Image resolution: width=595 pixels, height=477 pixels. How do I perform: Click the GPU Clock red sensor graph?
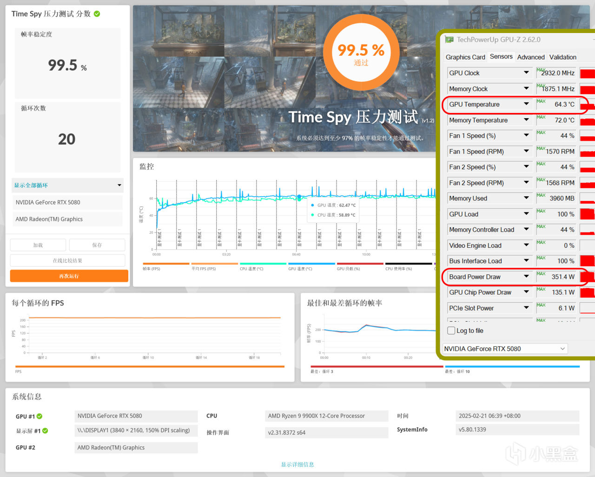pos(588,73)
